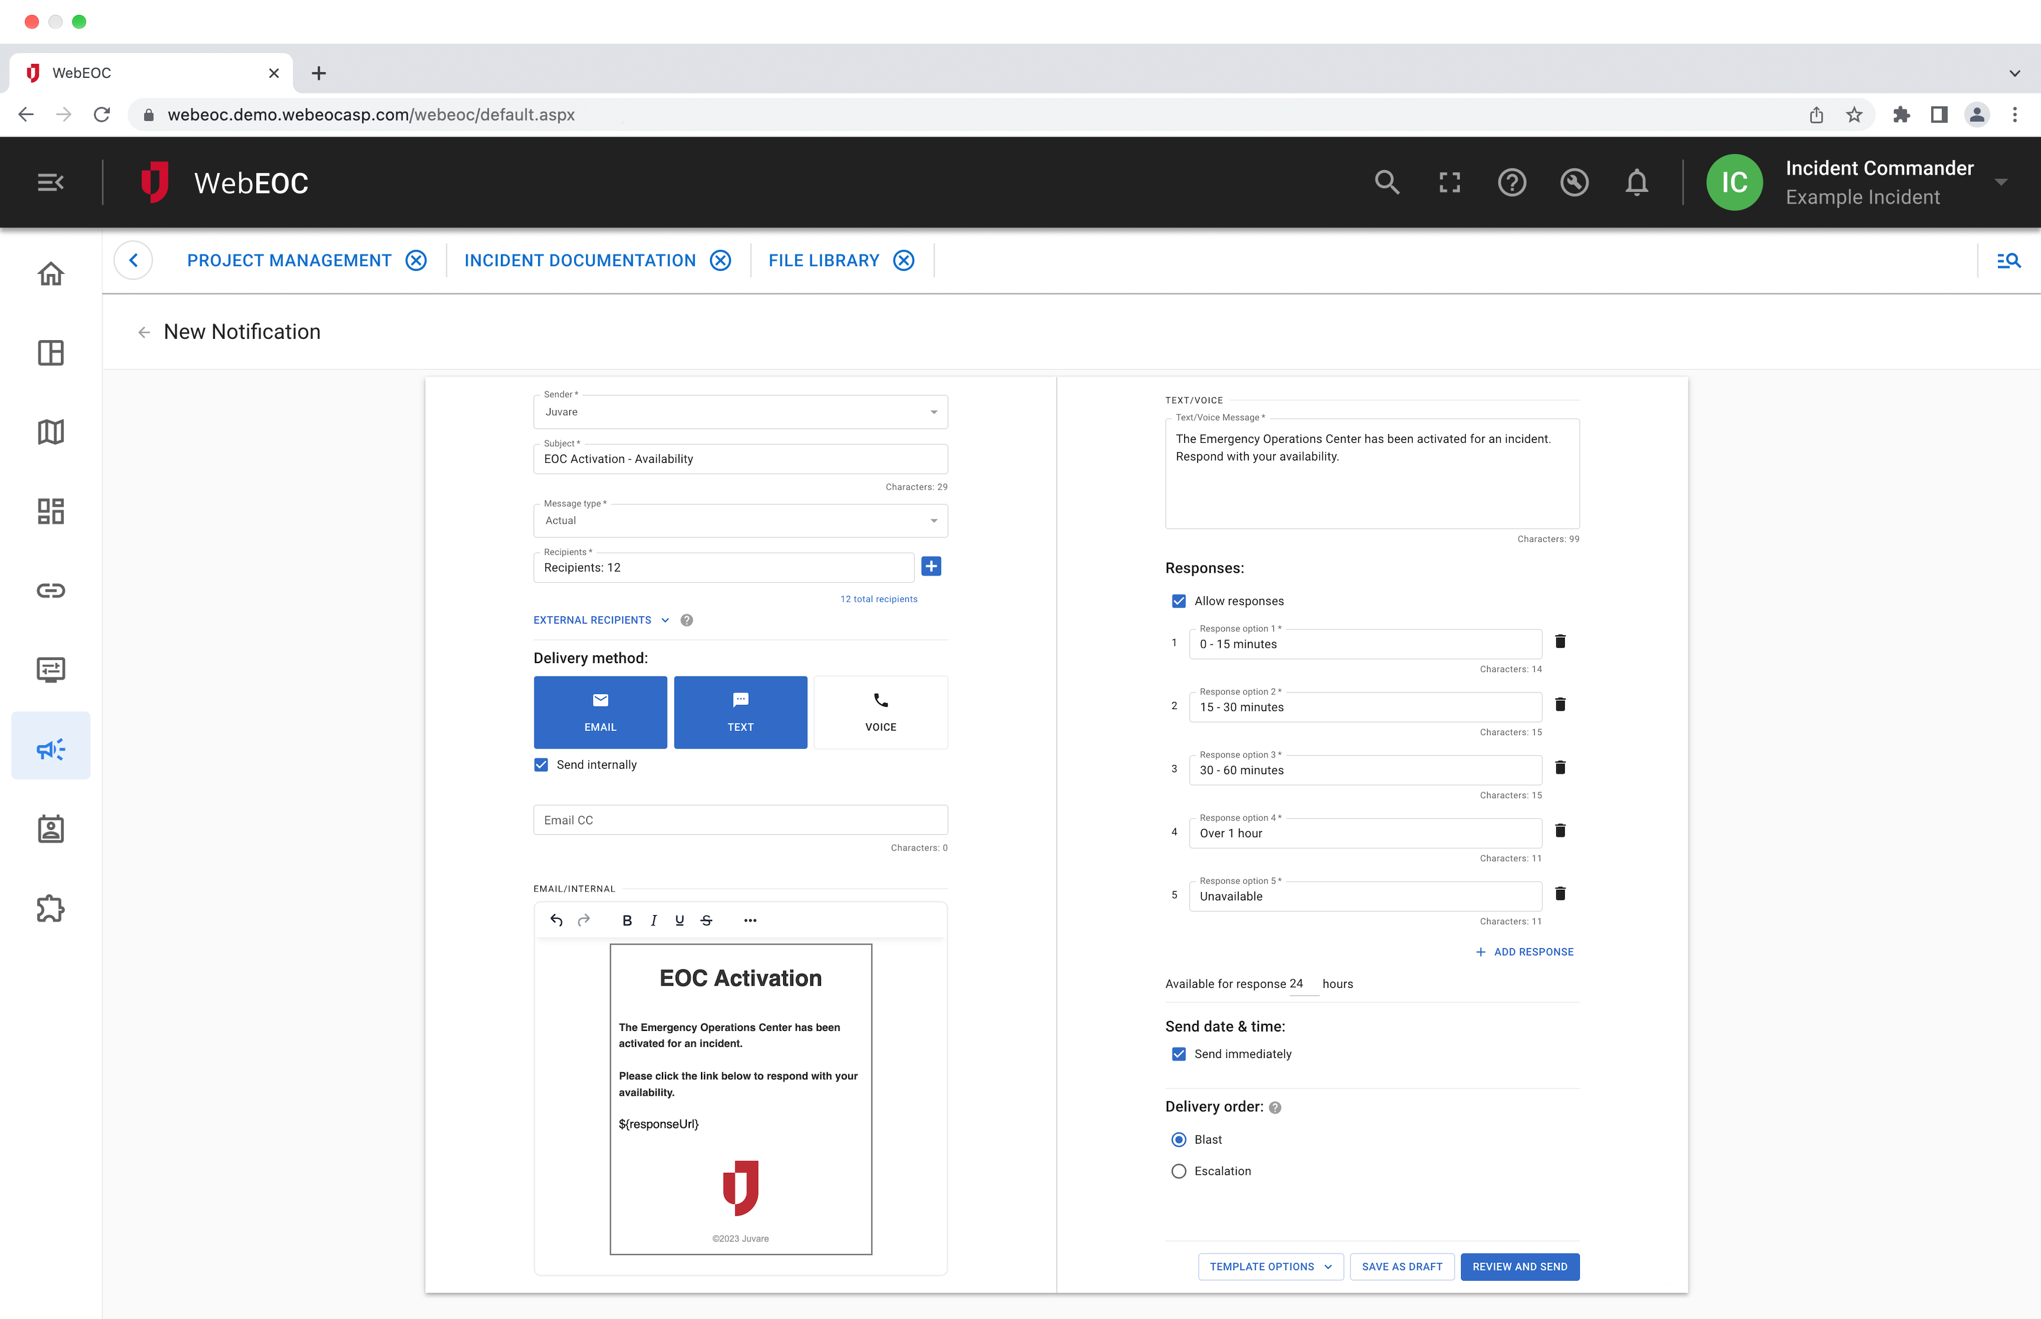Viewport: 2041px width, 1319px height.
Task: Add recipients with the plus button
Action: (931, 566)
